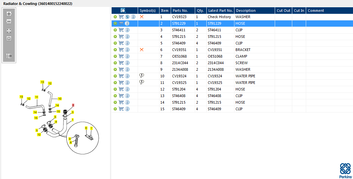
Task: Click the zoom in button in diagram toolbar
Action: (9, 14)
